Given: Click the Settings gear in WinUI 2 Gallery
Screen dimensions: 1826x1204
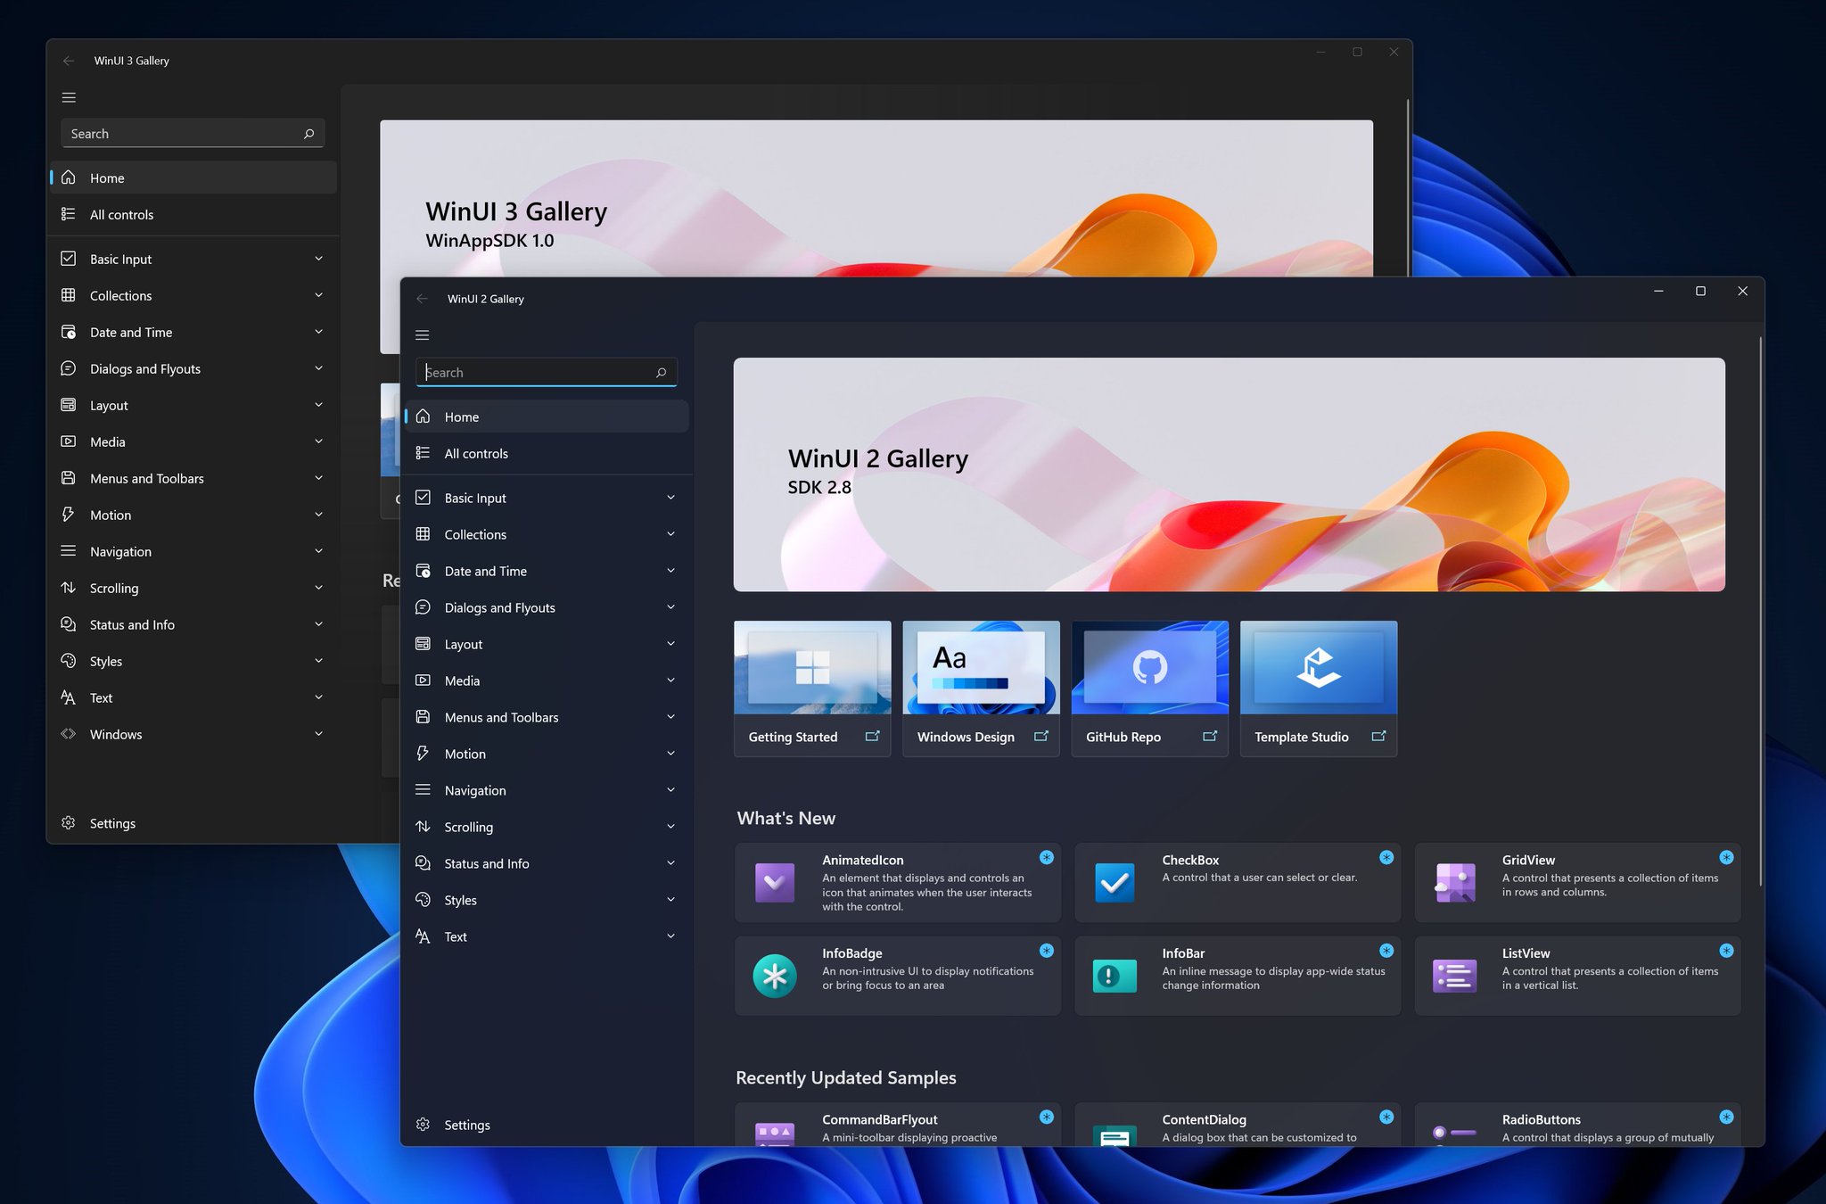Looking at the screenshot, I should click(424, 1125).
